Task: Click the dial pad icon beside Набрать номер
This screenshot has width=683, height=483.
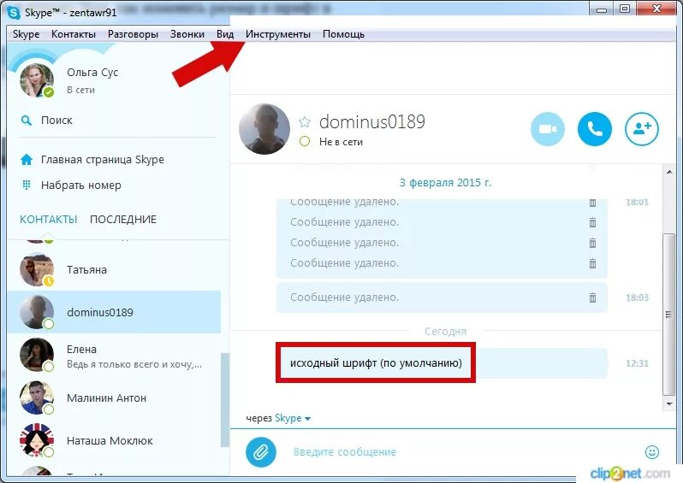Action: coord(27,186)
